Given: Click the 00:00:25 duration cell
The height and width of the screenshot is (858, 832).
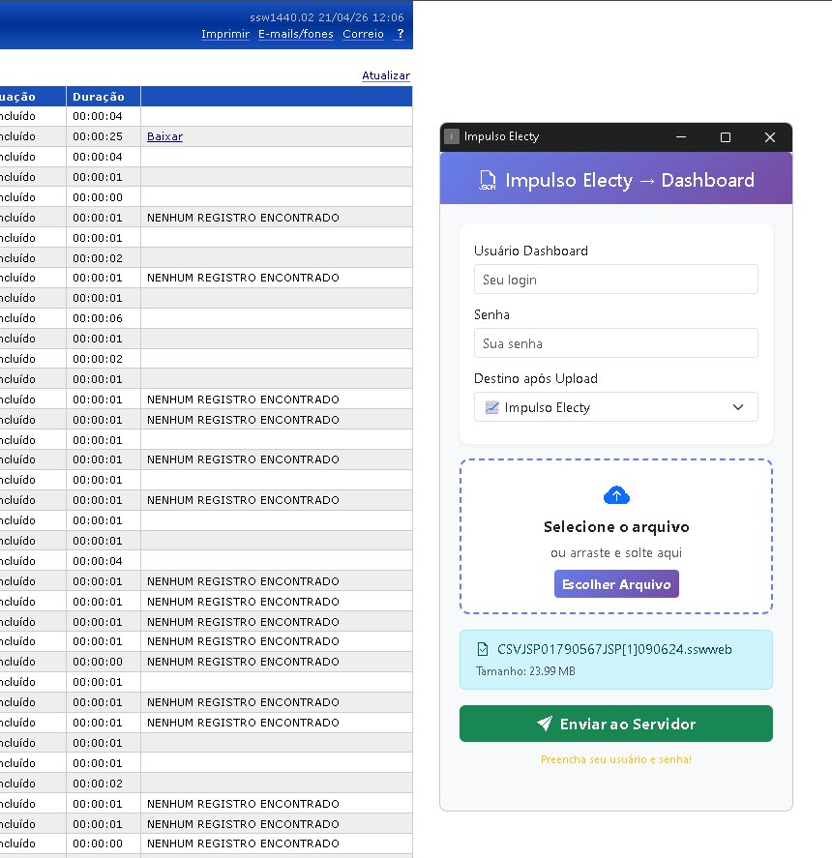Looking at the screenshot, I should (x=104, y=136).
